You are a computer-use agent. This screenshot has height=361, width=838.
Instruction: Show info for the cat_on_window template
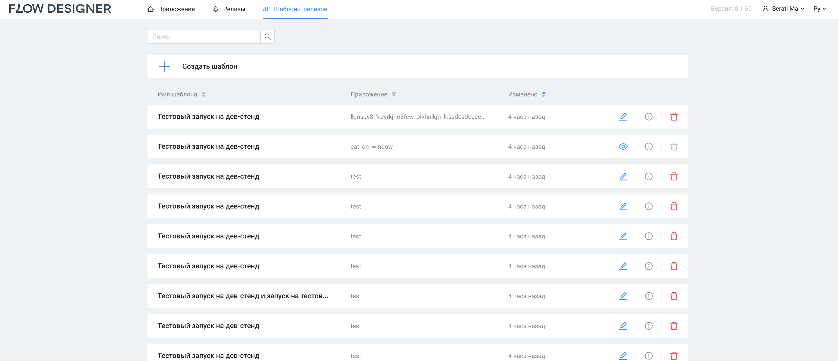click(648, 146)
